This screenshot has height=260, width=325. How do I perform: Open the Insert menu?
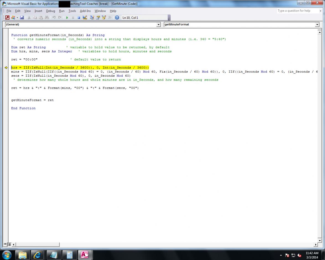38,11
